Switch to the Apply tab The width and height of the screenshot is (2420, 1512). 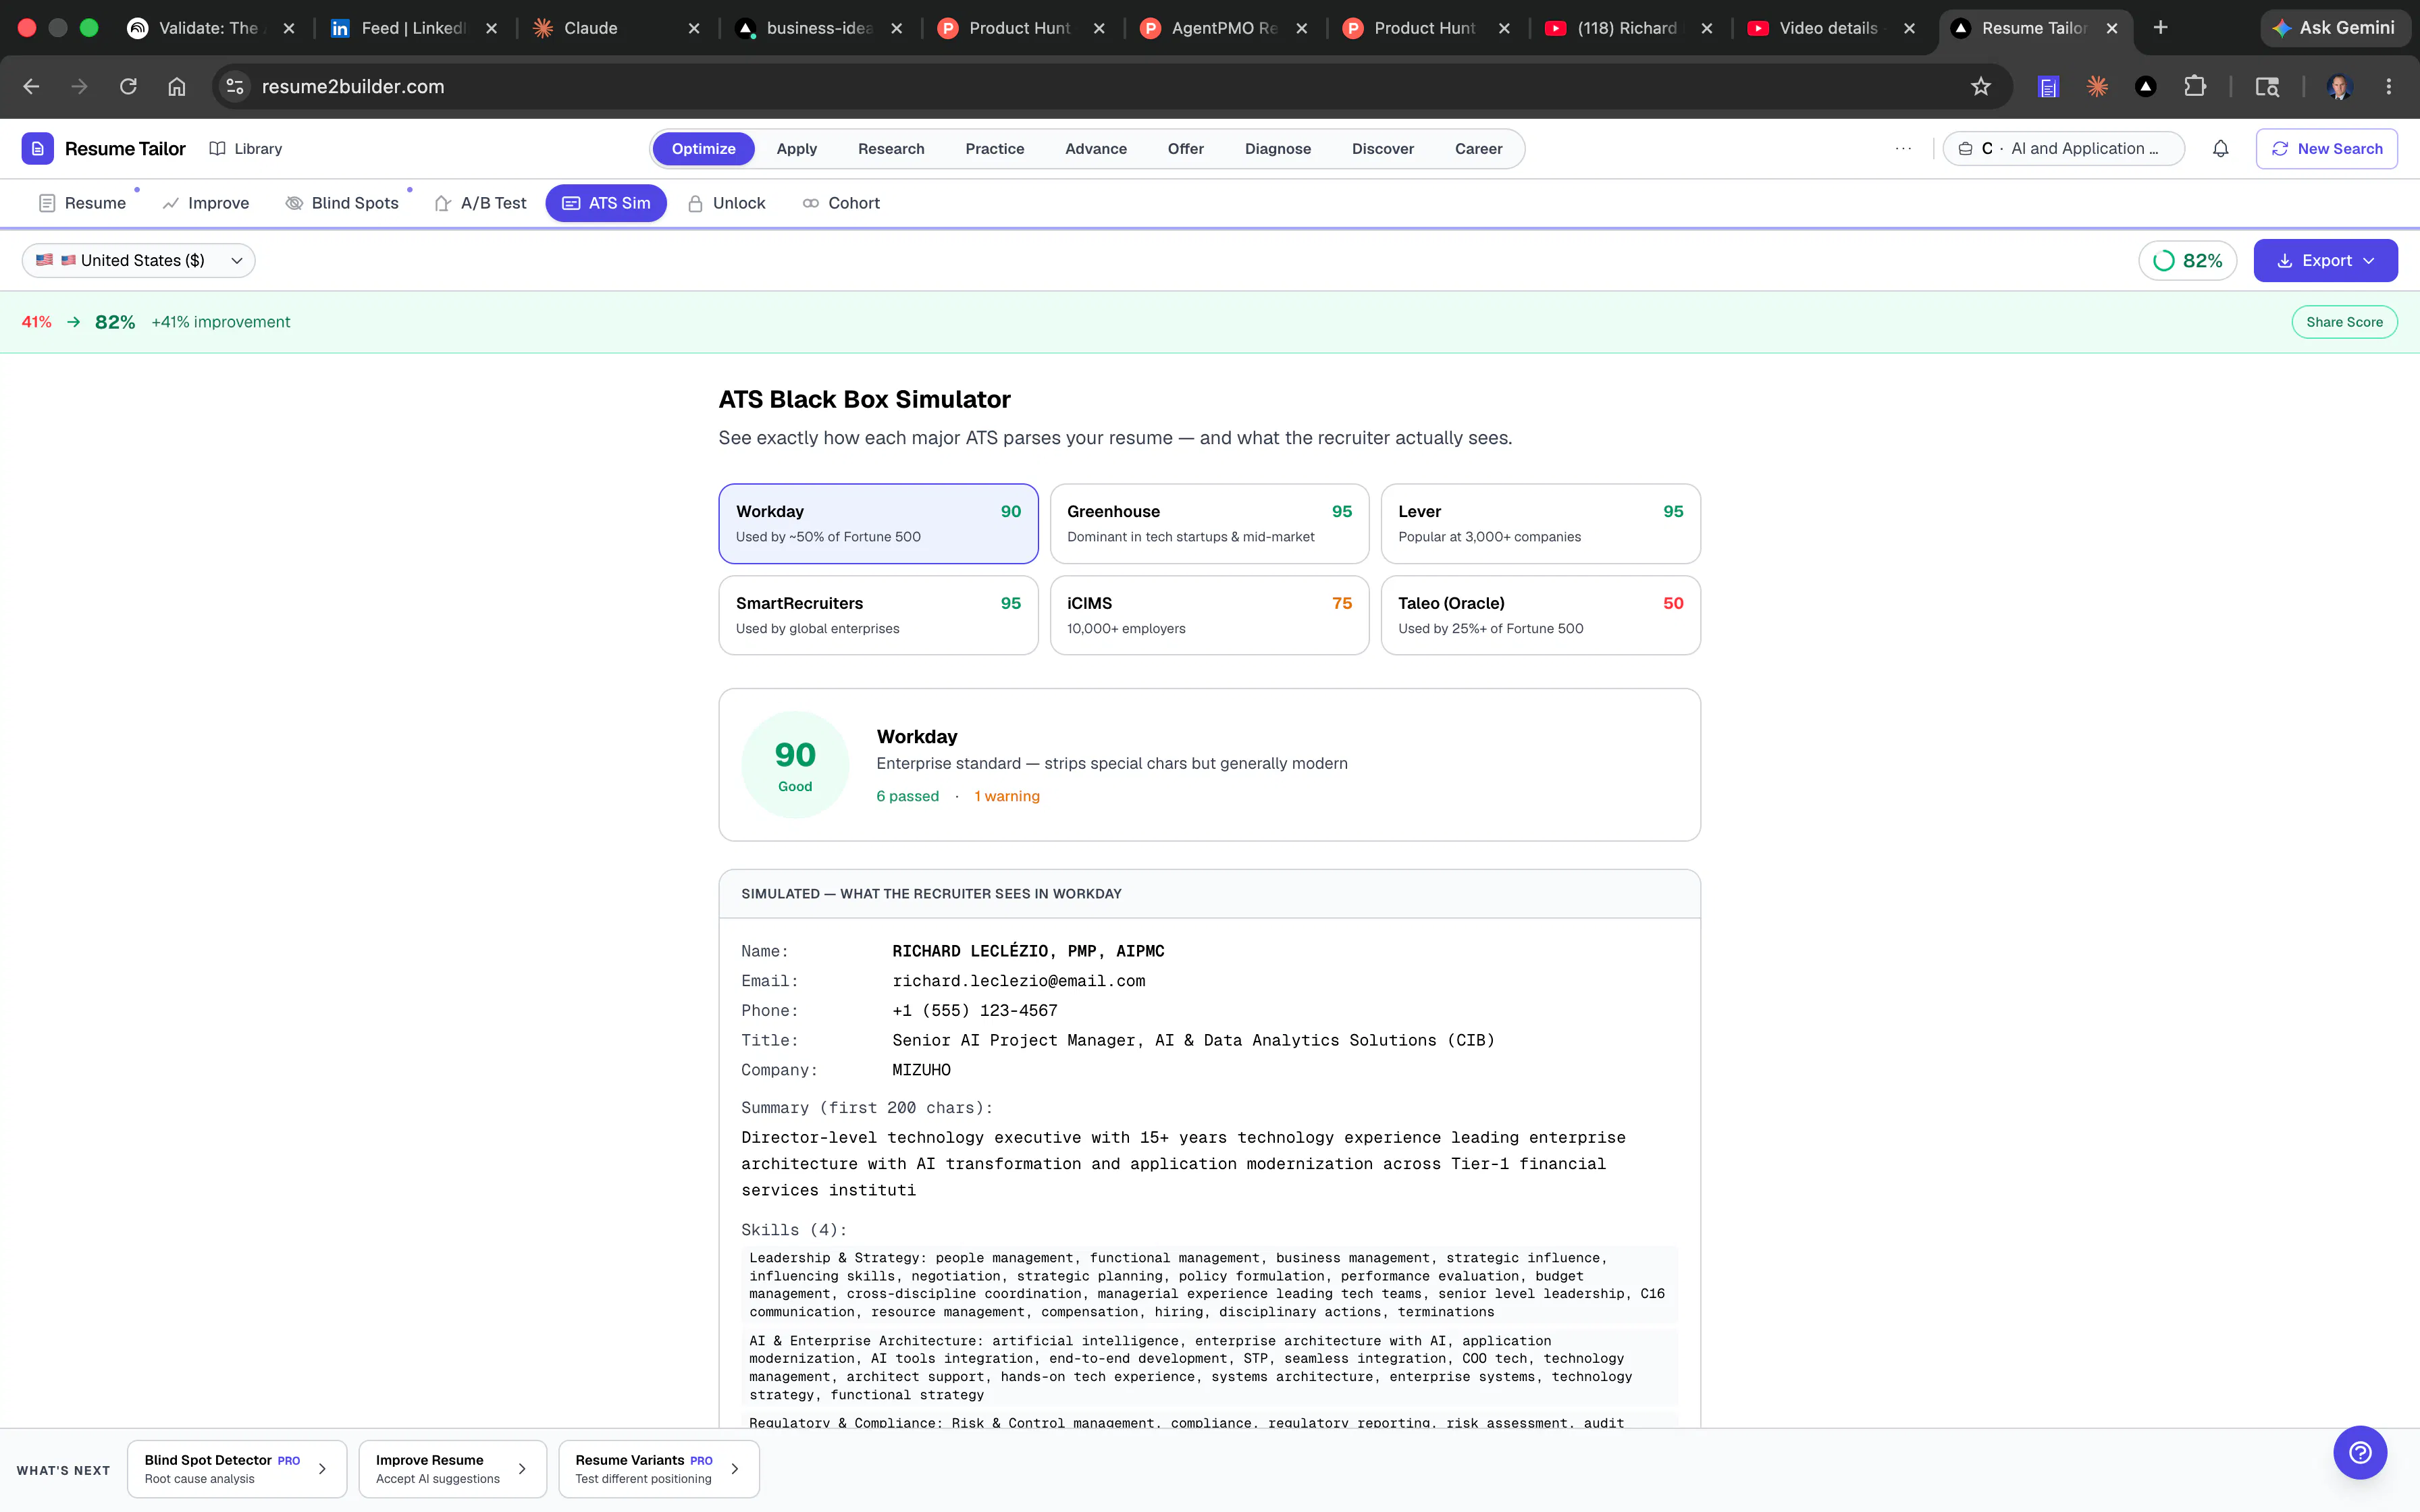pyautogui.click(x=796, y=148)
